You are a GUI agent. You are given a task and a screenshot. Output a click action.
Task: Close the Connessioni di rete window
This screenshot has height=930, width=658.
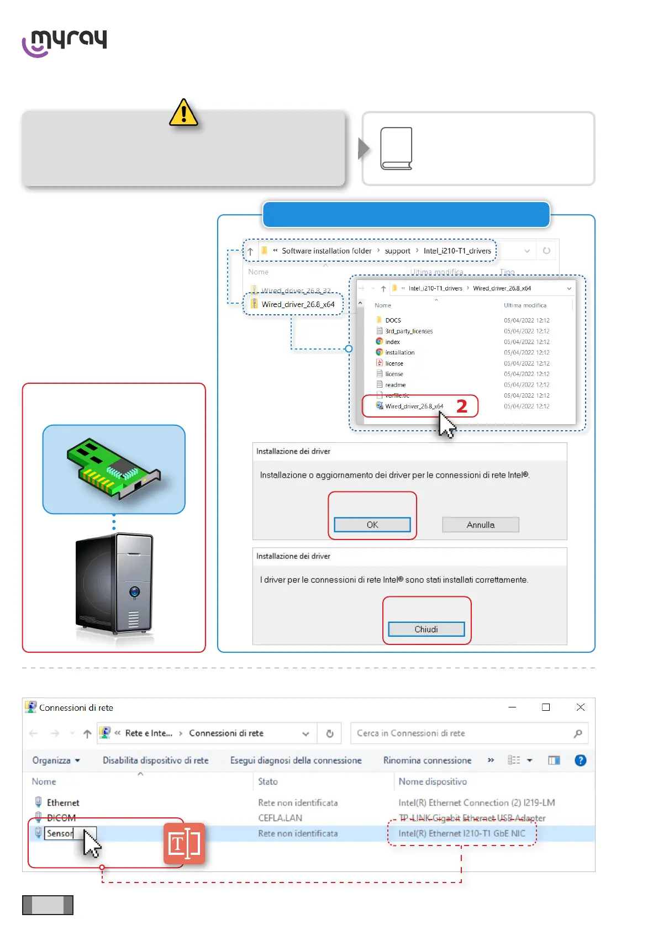pos(580,707)
